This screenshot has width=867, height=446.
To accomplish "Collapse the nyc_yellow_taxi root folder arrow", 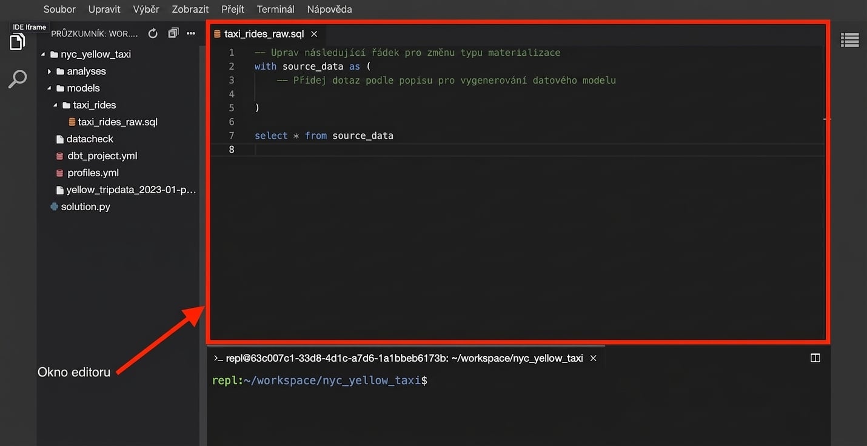I will point(43,54).
